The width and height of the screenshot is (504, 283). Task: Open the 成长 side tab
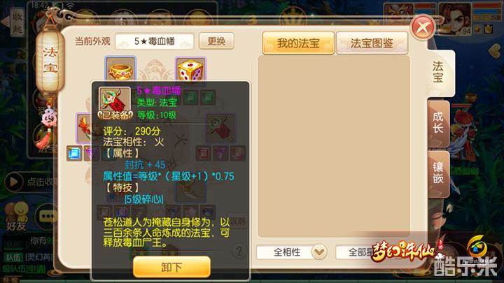[x=438, y=123]
